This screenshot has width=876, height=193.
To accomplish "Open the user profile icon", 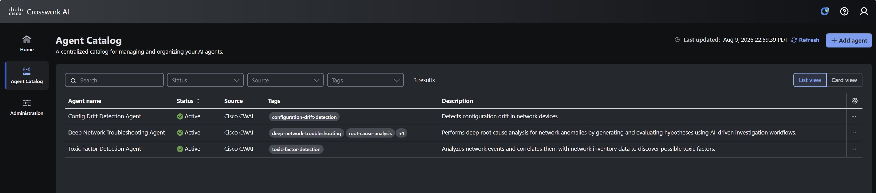I will point(864,12).
